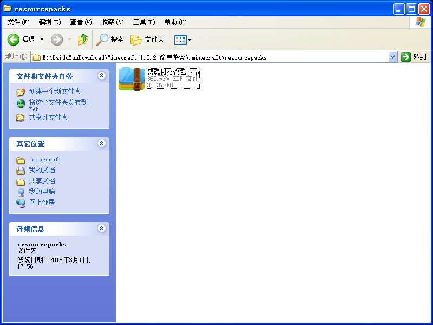Click the folder icon in the title bar

(x=7, y=9)
